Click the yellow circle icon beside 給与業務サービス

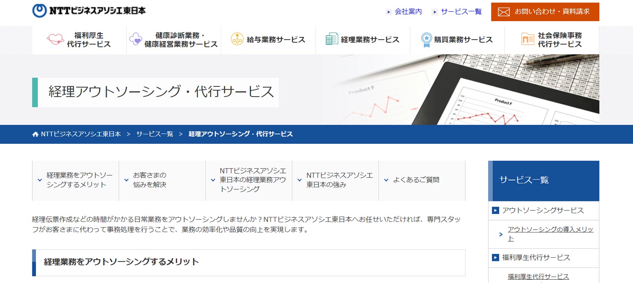(x=237, y=39)
